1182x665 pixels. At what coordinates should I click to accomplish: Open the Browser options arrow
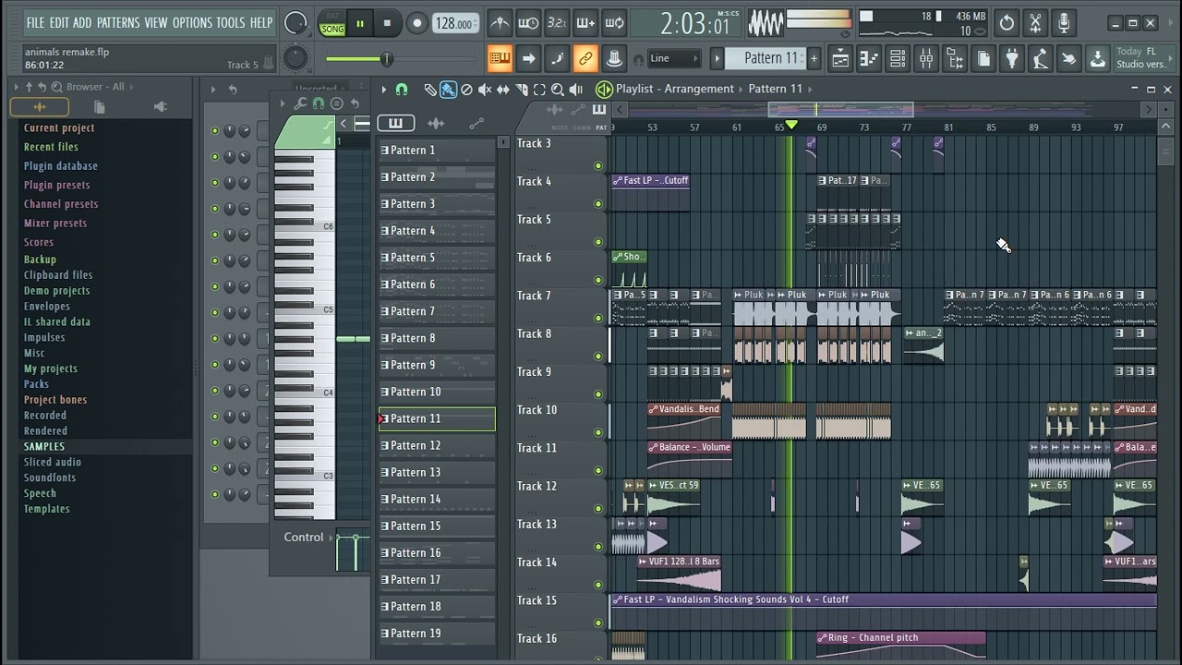[x=16, y=87]
